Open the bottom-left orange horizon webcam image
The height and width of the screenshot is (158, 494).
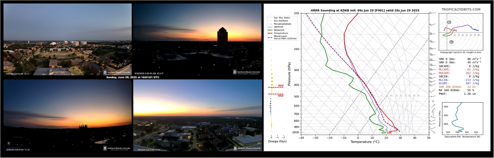tap(67, 115)
